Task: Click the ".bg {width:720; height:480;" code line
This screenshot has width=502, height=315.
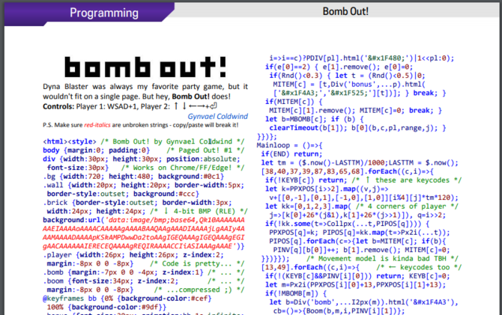Action: point(133,177)
